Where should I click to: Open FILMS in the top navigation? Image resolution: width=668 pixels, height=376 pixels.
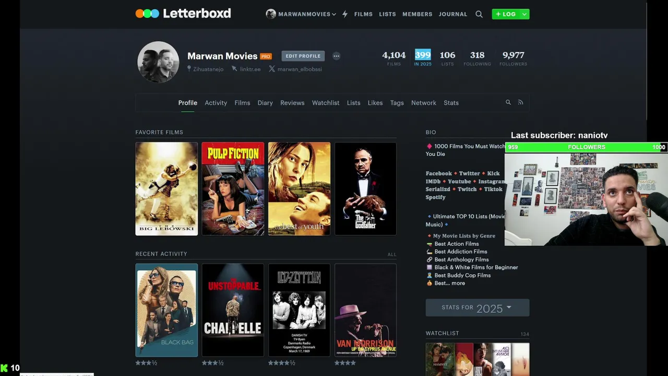[363, 14]
